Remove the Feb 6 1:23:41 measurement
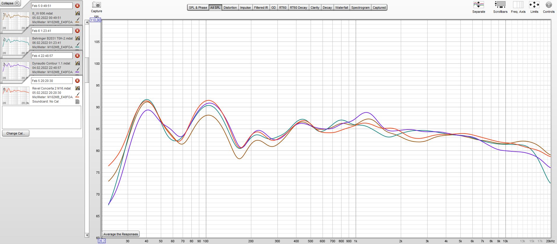The height and width of the screenshot is (244, 557). point(77,31)
